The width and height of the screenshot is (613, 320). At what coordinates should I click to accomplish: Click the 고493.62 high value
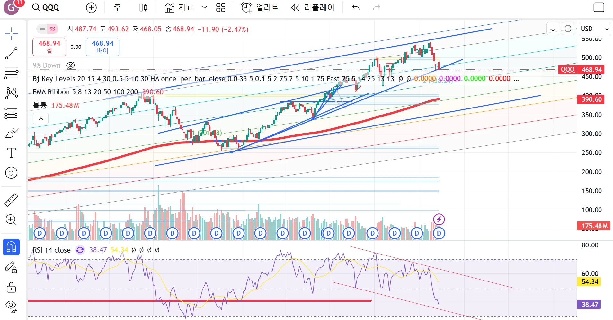point(114,29)
